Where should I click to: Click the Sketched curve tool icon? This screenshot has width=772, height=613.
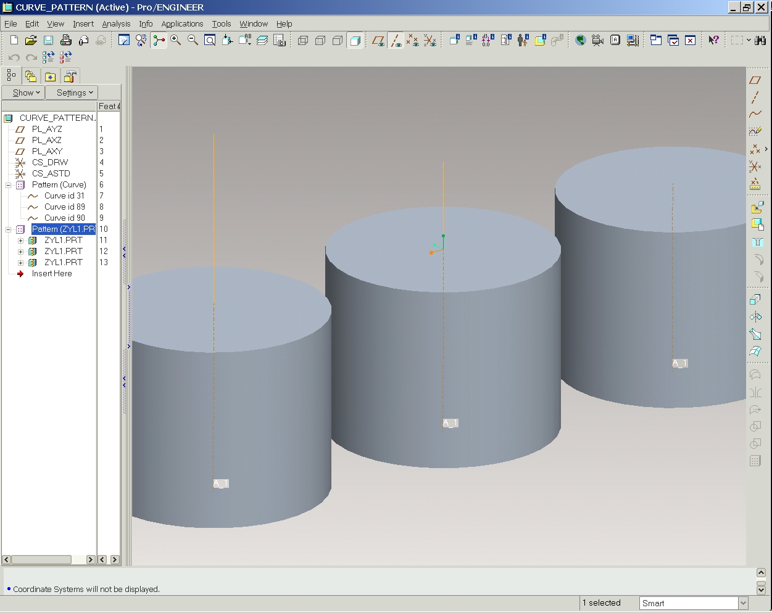point(755,131)
